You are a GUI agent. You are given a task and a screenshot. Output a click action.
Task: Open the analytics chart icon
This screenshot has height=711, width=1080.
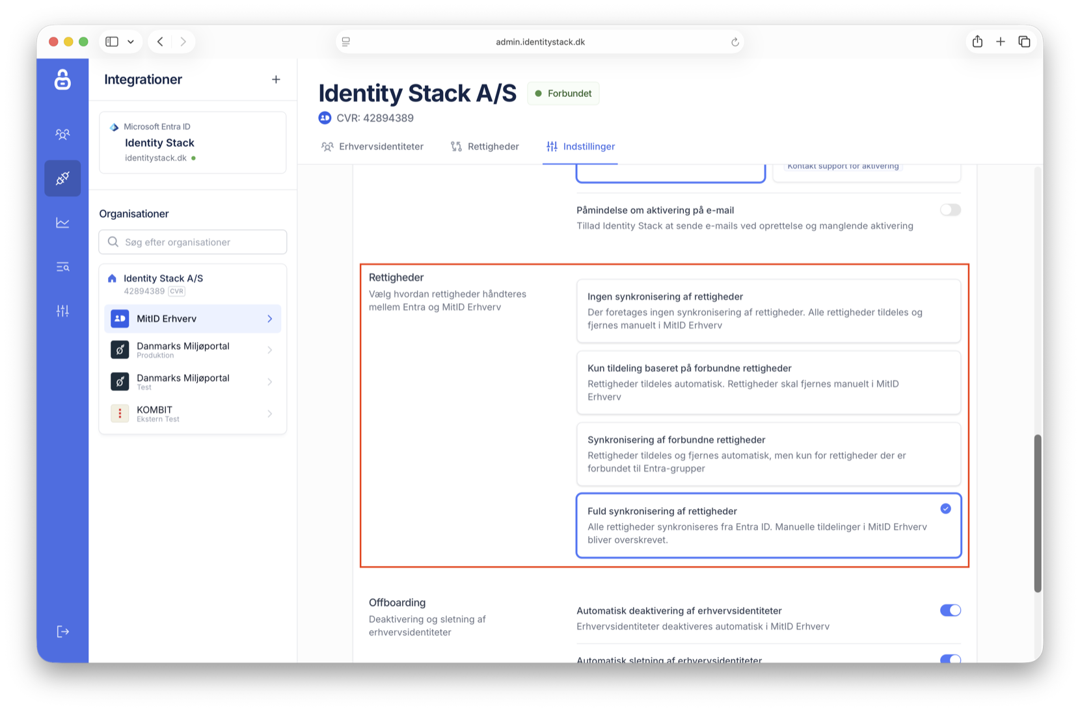[x=62, y=222]
